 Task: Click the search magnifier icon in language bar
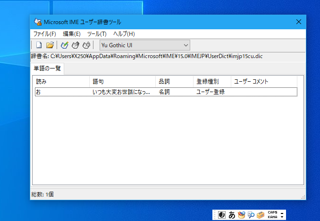[251, 215]
